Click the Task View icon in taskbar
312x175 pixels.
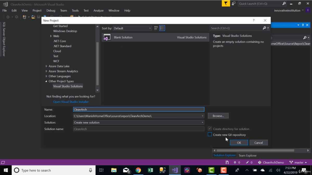tap(101, 170)
